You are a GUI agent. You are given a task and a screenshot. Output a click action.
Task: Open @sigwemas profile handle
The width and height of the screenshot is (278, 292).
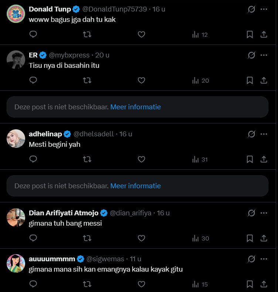105,259
